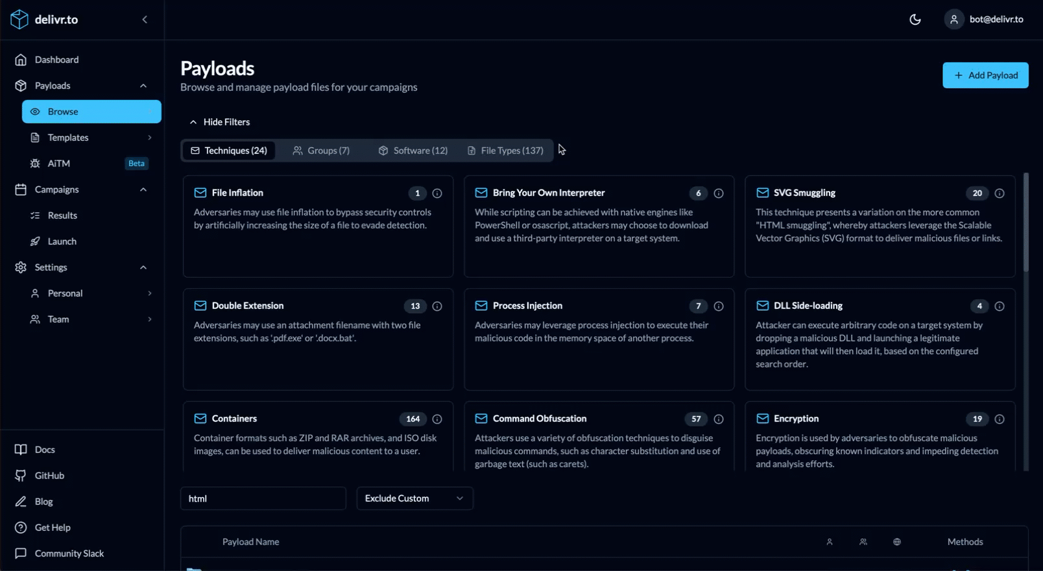The image size is (1043, 571).
Task: Open the Exclude Custom dropdown
Action: pyautogui.click(x=414, y=498)
